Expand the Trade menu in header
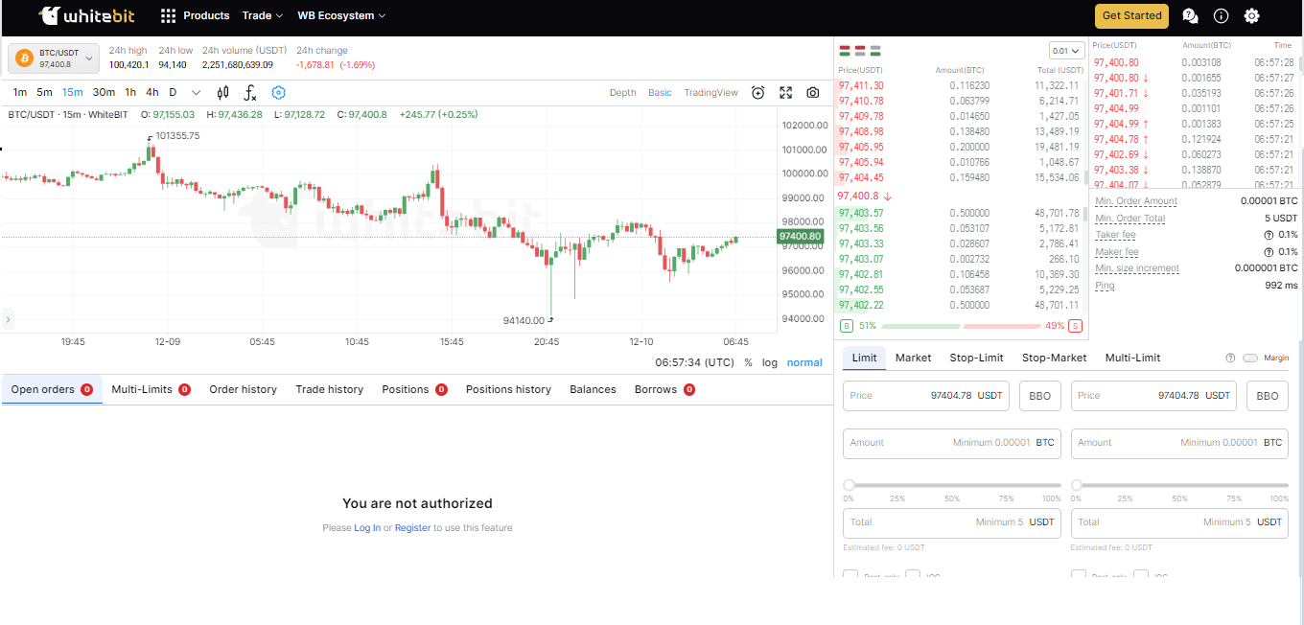 coord(263,15)
